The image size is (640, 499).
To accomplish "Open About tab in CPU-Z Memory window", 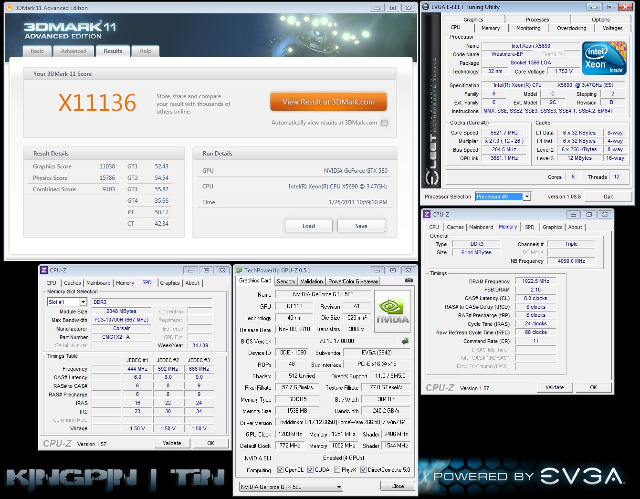I will [x=575, y=227].
